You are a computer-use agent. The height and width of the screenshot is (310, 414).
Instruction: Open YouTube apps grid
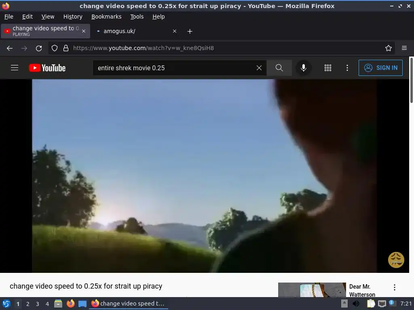click(x=327, y=68)
